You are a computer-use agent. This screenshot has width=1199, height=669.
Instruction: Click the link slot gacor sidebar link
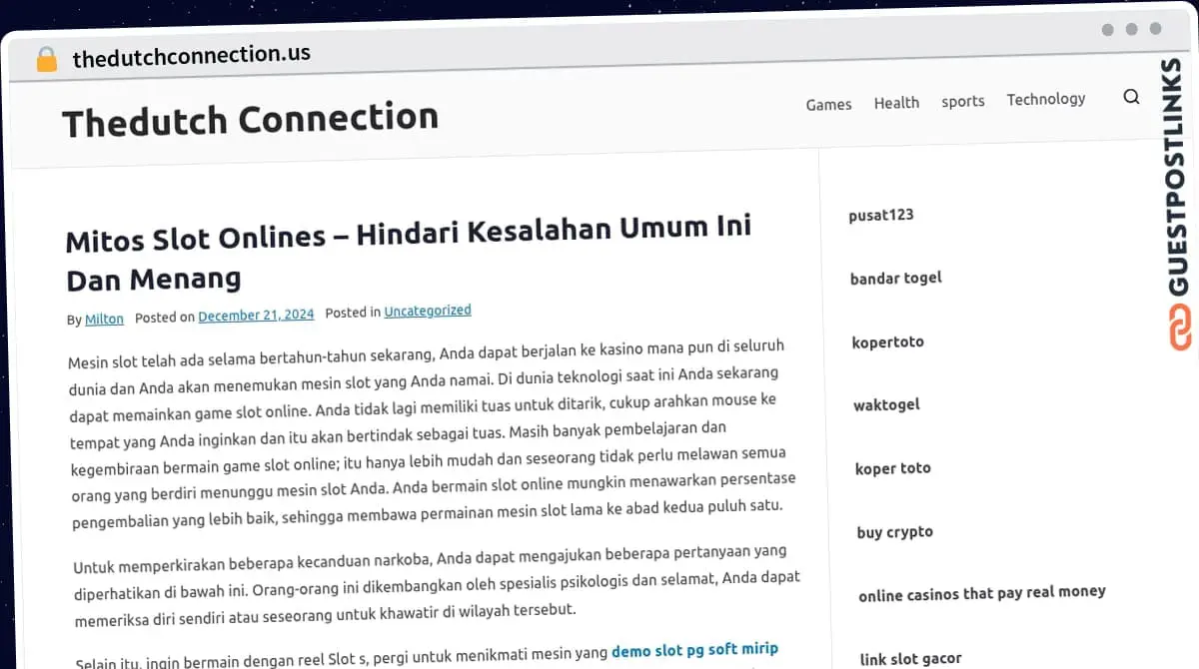tap(911, 658)
